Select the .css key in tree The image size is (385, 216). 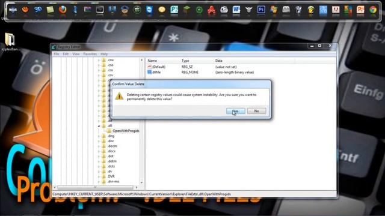tap(110, 70)
